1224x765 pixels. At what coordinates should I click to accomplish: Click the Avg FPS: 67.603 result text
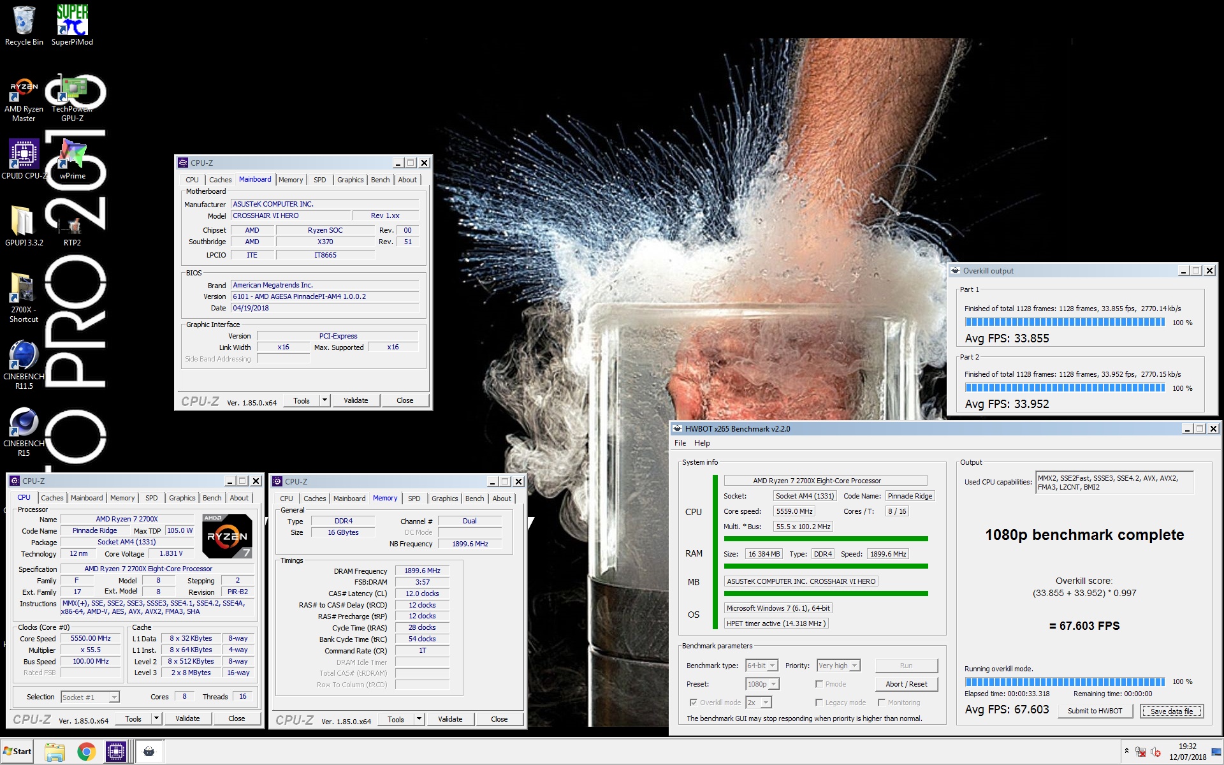click(x=1007, y=710)
